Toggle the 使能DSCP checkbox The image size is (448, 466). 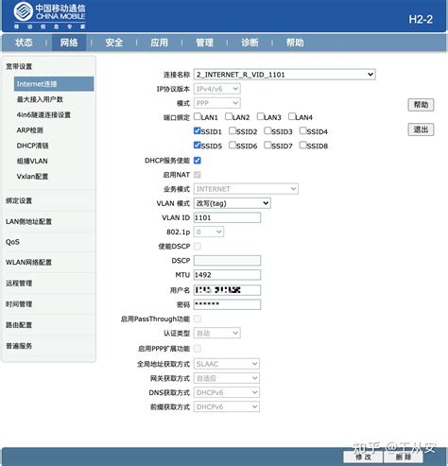tap(198, 246)
